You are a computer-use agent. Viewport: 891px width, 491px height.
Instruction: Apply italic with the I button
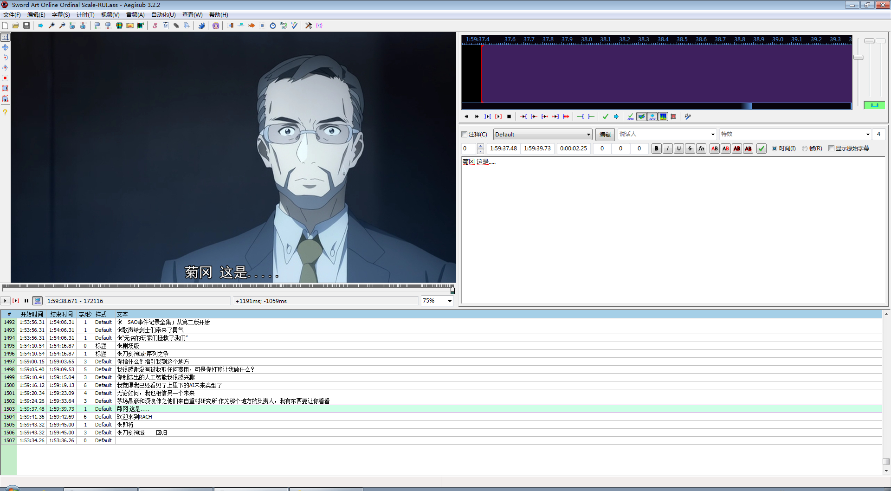(x=667, y=149)
